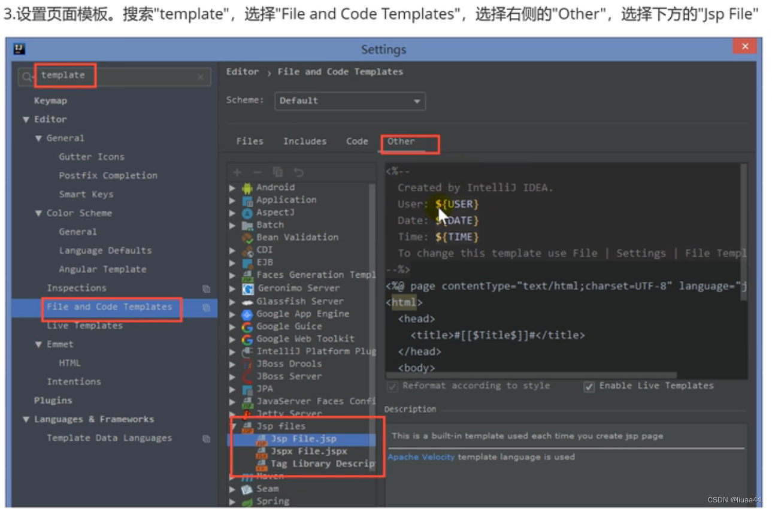Click the add template plus icon
This screenshot has width=772, height=509.
237,172
